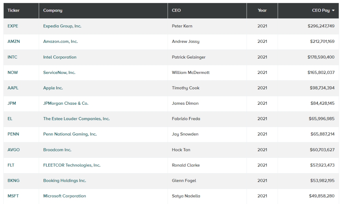
Task: Sort table by Year column header
Action: point(262,10)
